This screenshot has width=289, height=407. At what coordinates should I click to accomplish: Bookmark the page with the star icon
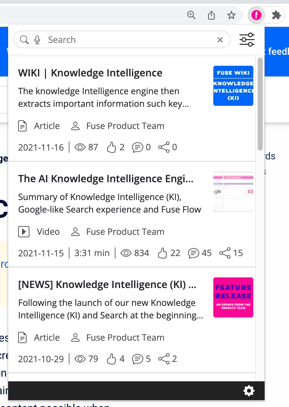(x=231, y=15)
